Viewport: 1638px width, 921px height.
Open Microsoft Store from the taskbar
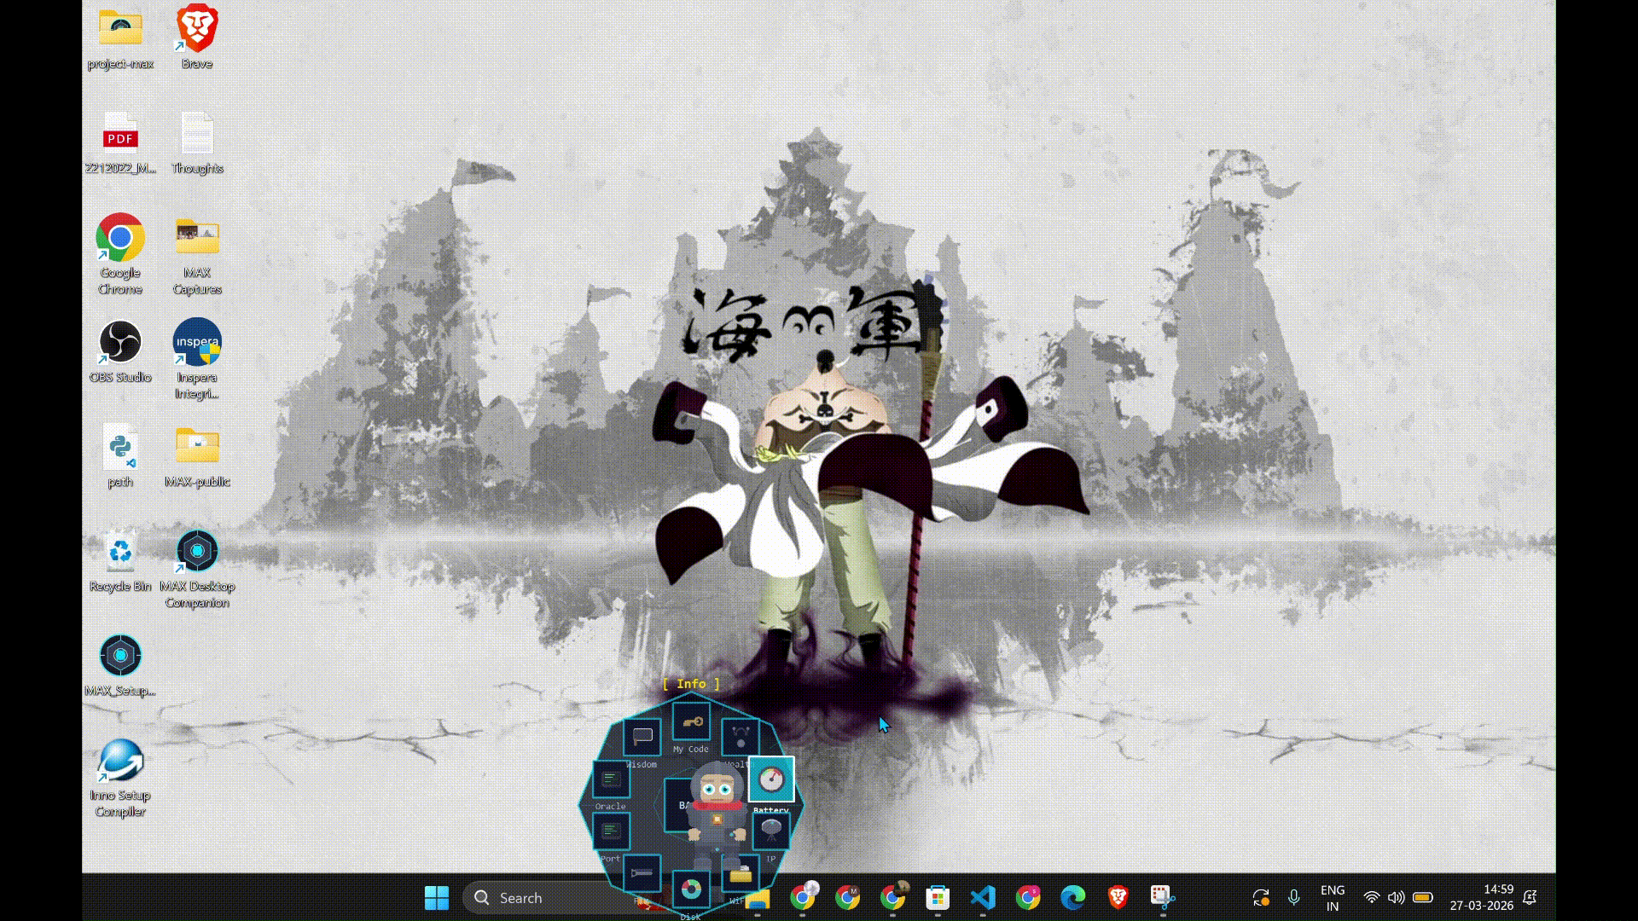tap(938, 897)
